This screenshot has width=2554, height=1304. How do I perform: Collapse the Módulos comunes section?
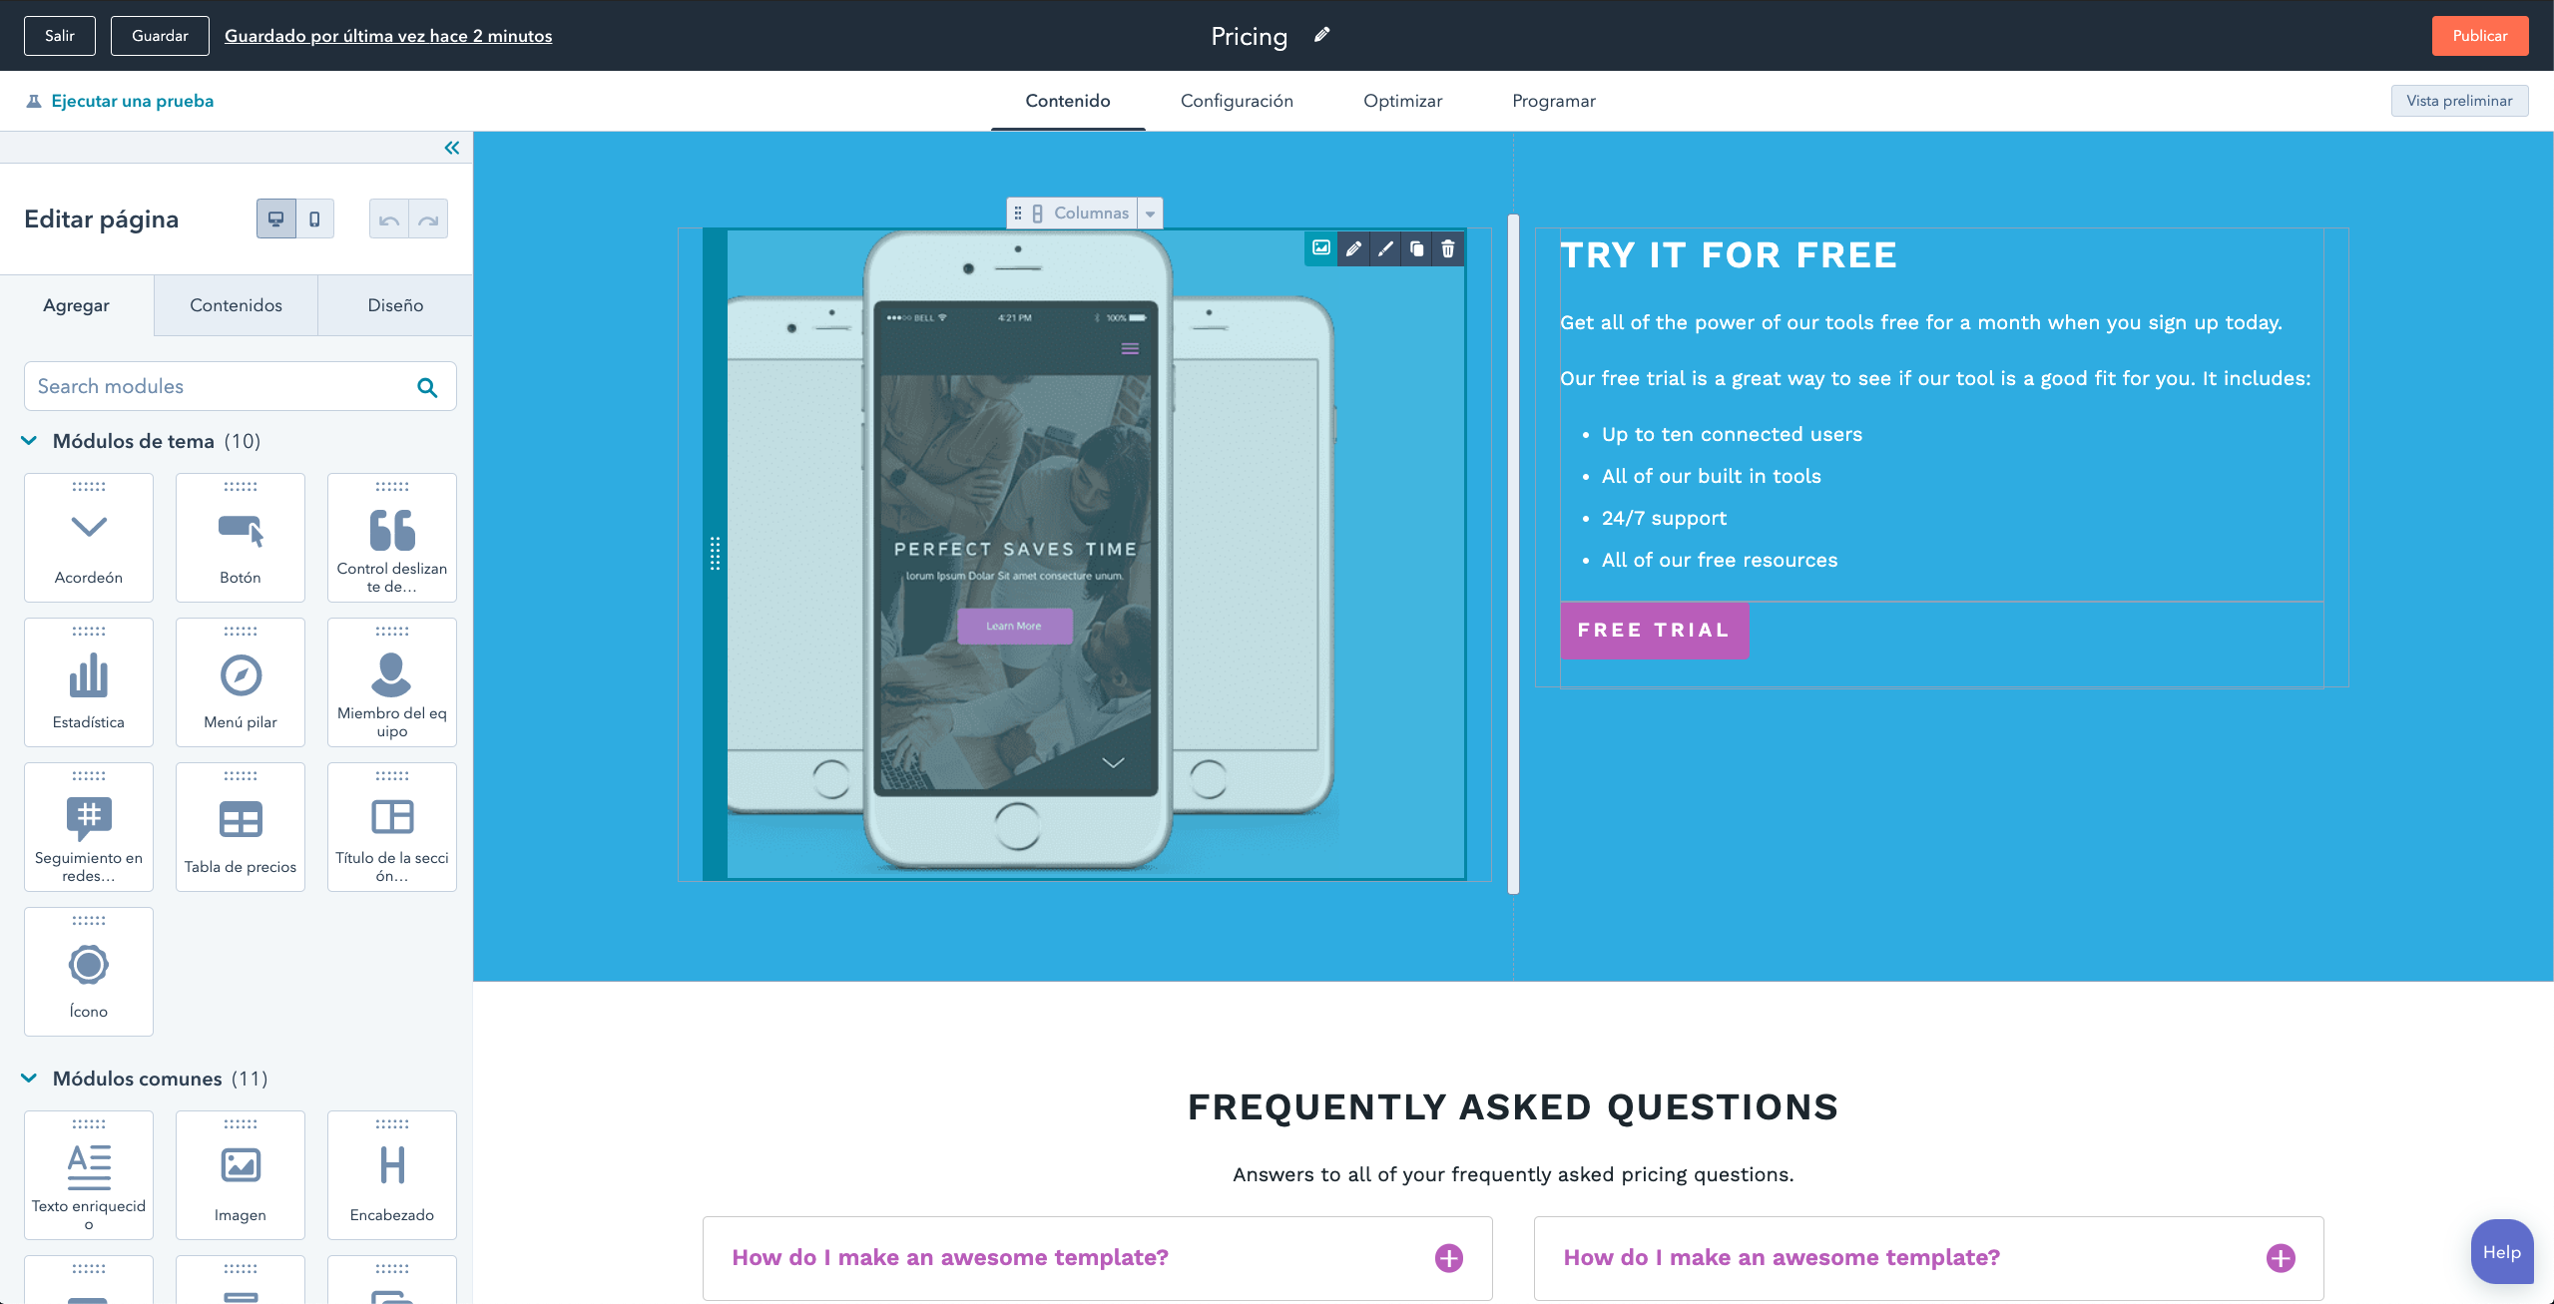[28, 1078]
